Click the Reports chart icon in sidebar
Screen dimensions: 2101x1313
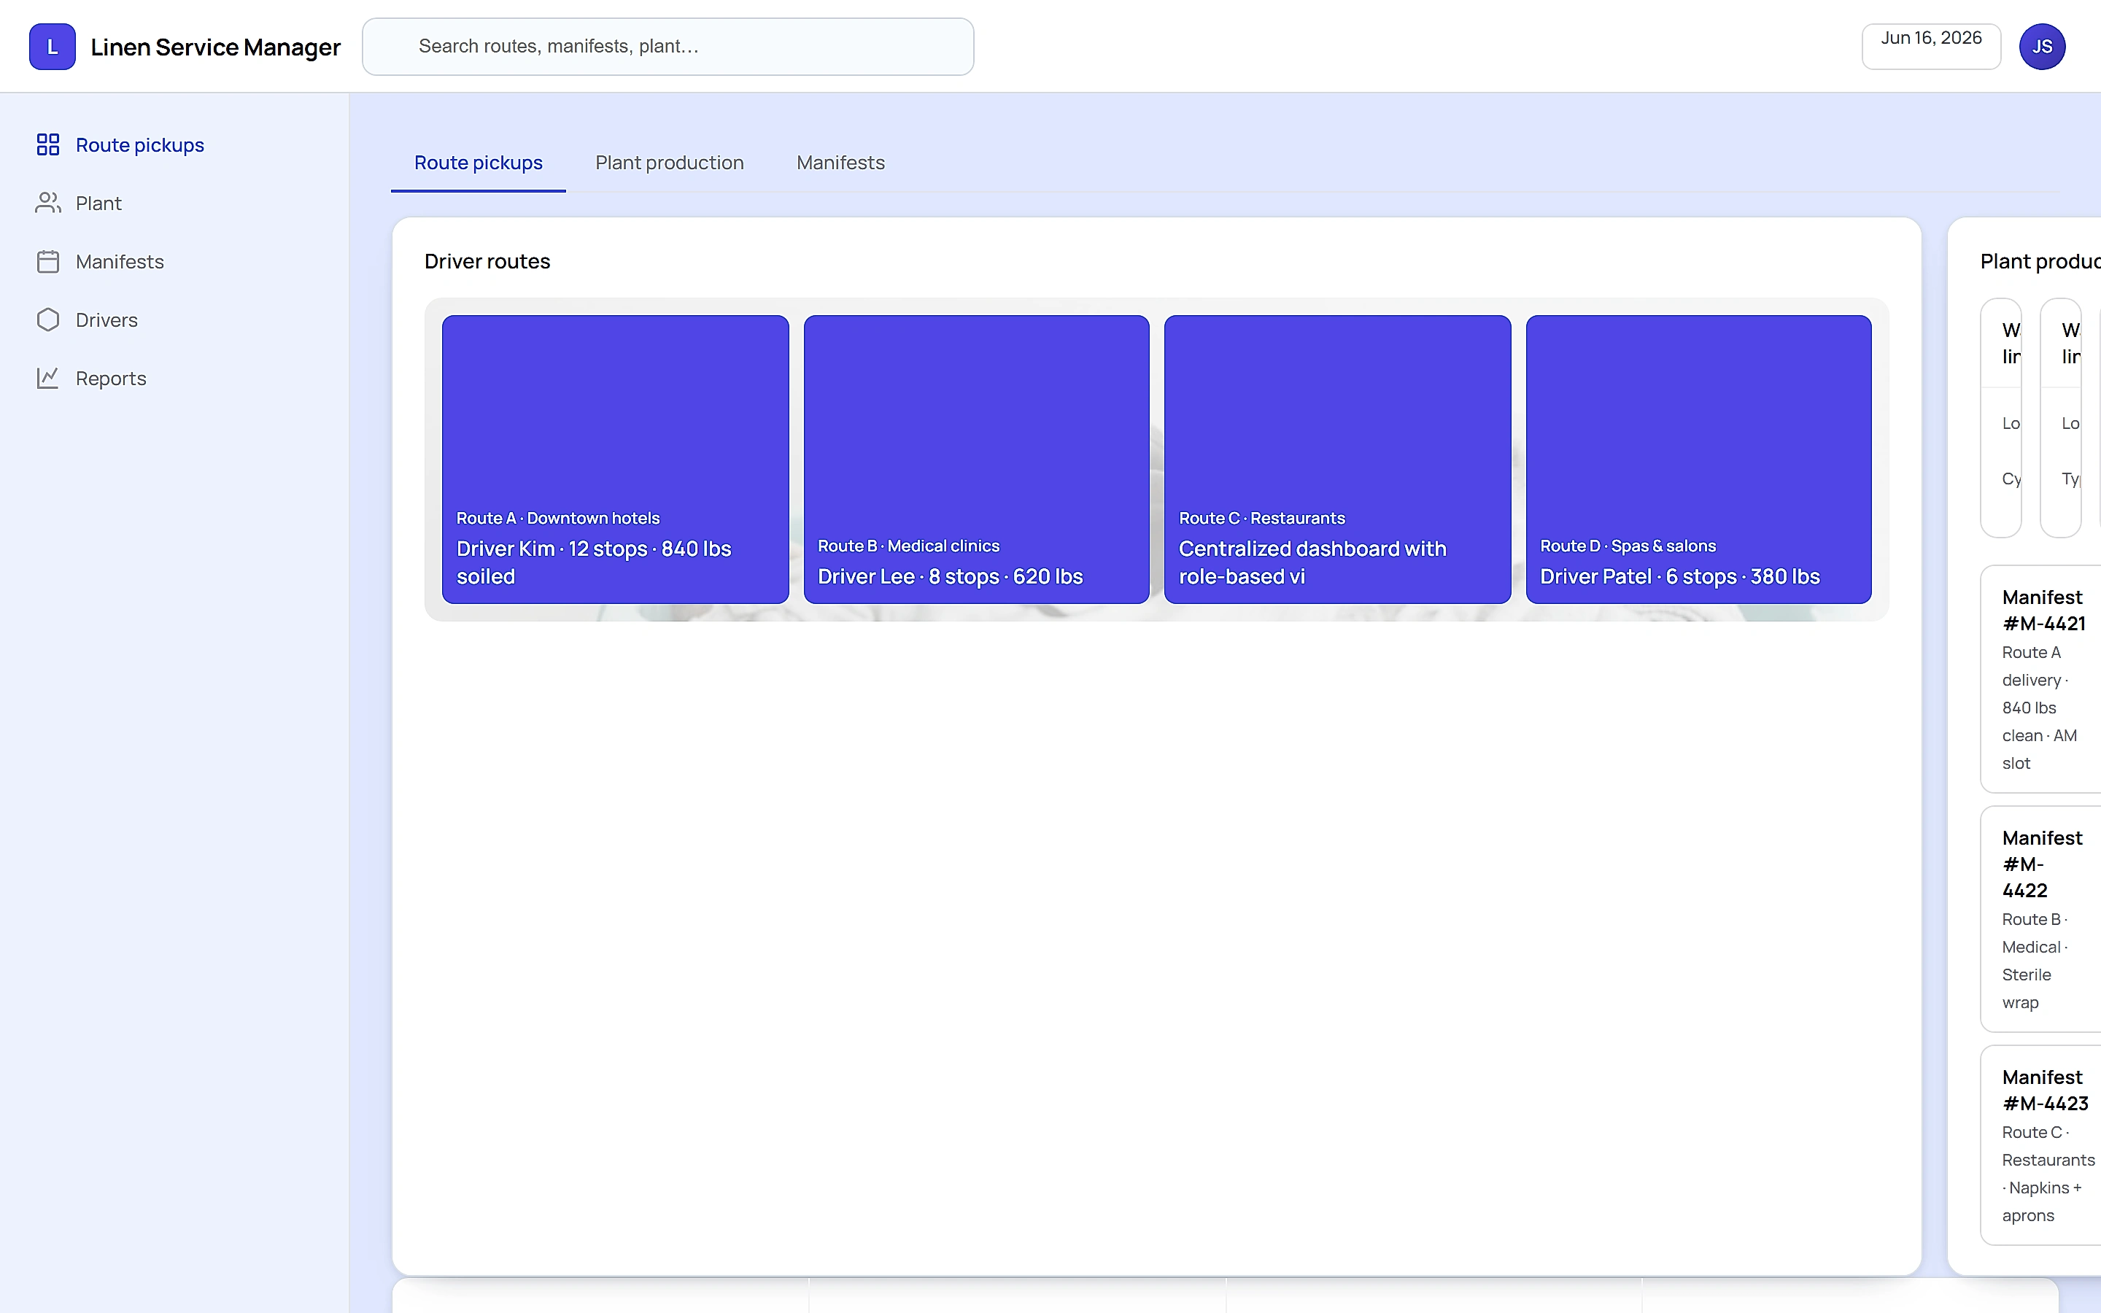tap(47, 378)
